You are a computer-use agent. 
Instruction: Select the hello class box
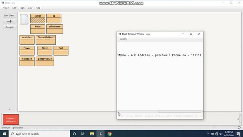coord(38,29)
